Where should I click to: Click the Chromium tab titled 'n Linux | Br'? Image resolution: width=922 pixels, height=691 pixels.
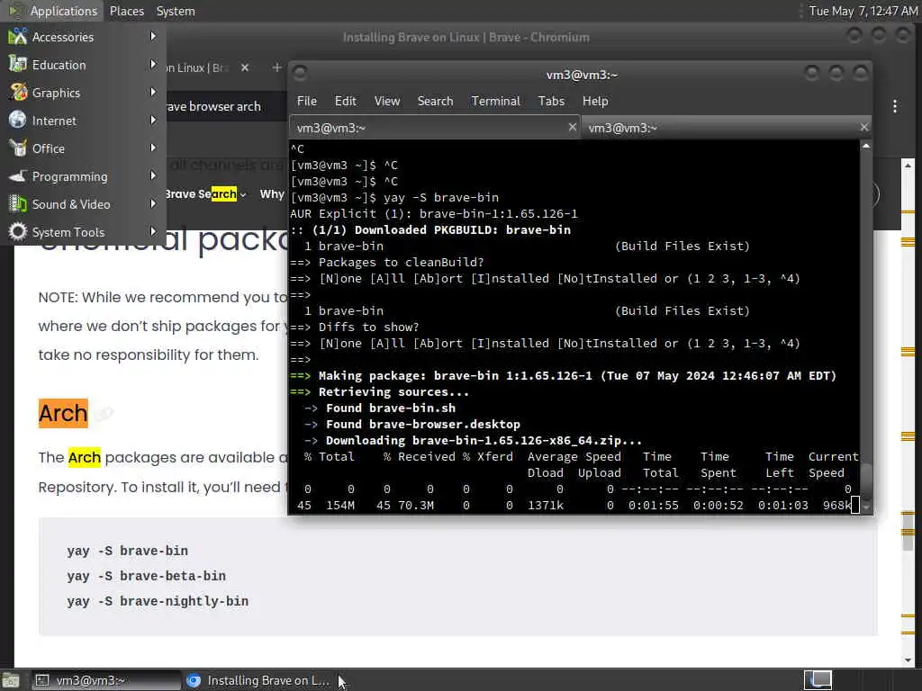tap(197, 68)
